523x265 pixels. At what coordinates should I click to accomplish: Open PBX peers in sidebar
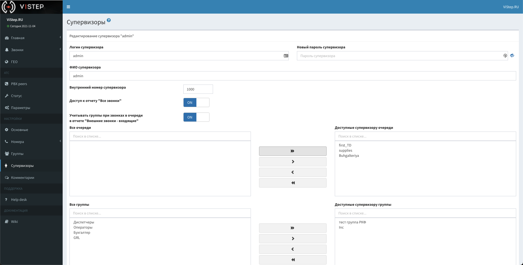pos(19,84)
